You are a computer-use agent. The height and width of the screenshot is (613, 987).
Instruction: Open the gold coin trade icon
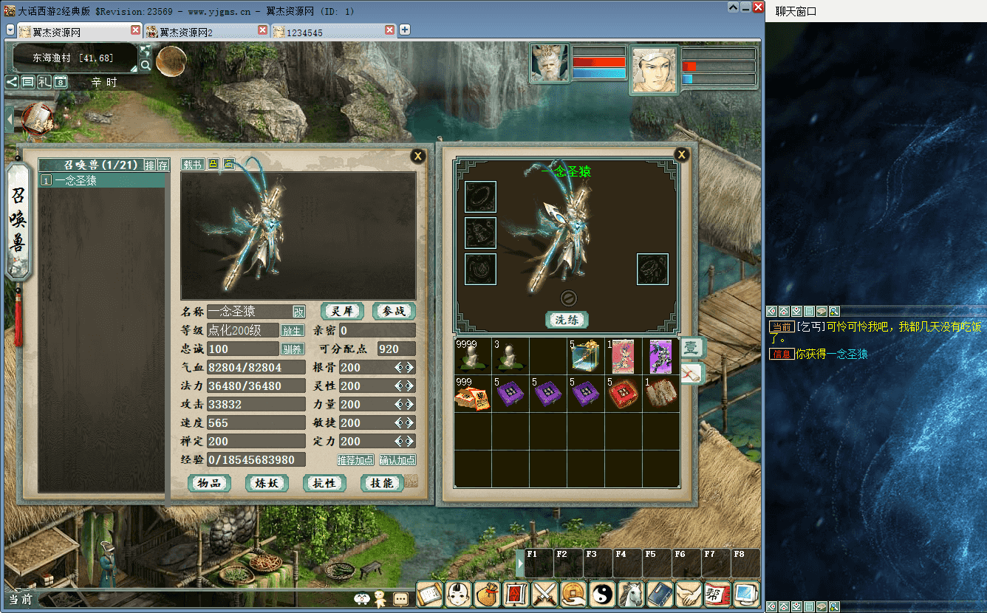click(573, 594)
